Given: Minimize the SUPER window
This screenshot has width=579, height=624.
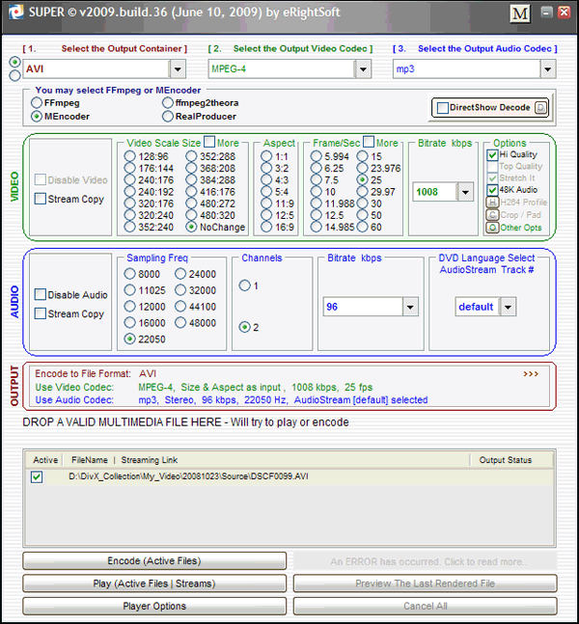Looking at the screenshot, I should point(546,13).
